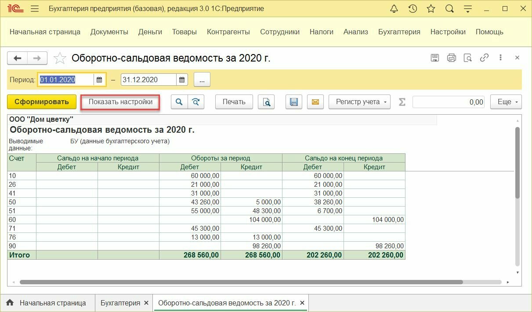
Task: Open notifications bell icon
Action: pos(394,9)
